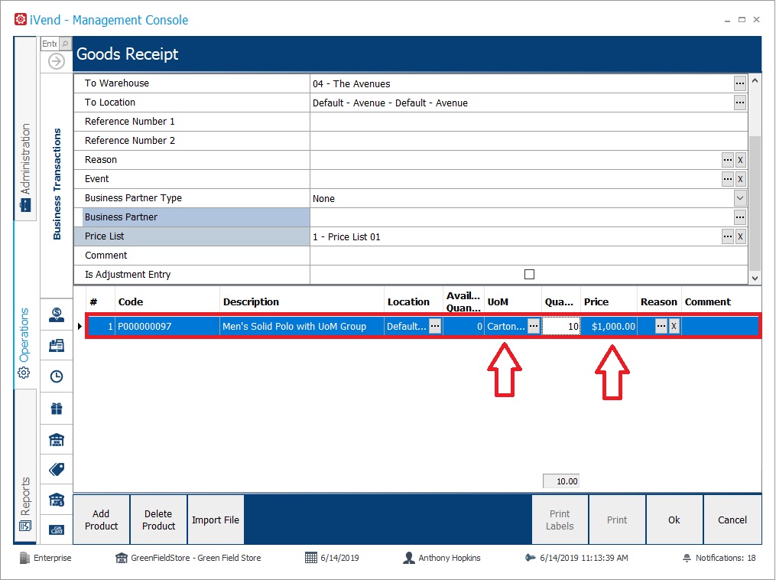Browse Event field with ellipsis button

(x=728, y=179)
